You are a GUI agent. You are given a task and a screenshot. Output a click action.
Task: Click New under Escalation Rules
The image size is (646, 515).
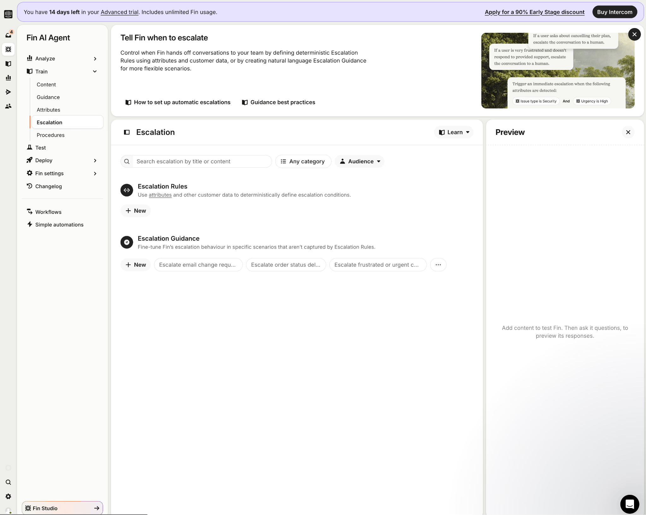[136, 211]
